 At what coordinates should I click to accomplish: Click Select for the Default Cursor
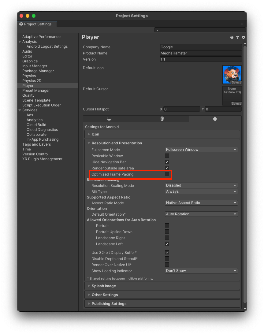click(x=236, y=103)
